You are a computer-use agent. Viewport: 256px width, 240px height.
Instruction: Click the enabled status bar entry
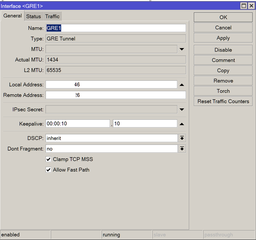(x=25, y=235)
